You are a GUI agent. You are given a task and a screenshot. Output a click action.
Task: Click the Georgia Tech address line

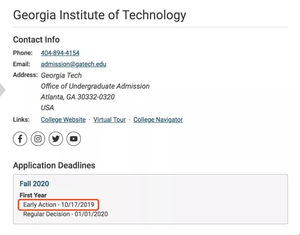61,75
